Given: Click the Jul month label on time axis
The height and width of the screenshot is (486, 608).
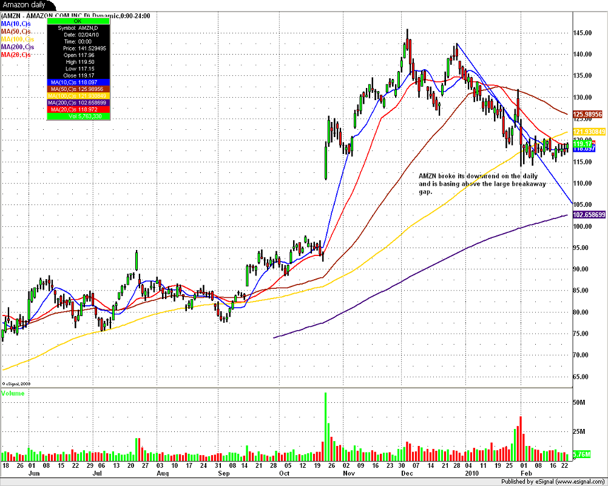Looking at the screenshot, I should pyautogui.click(x=97, y=474).
